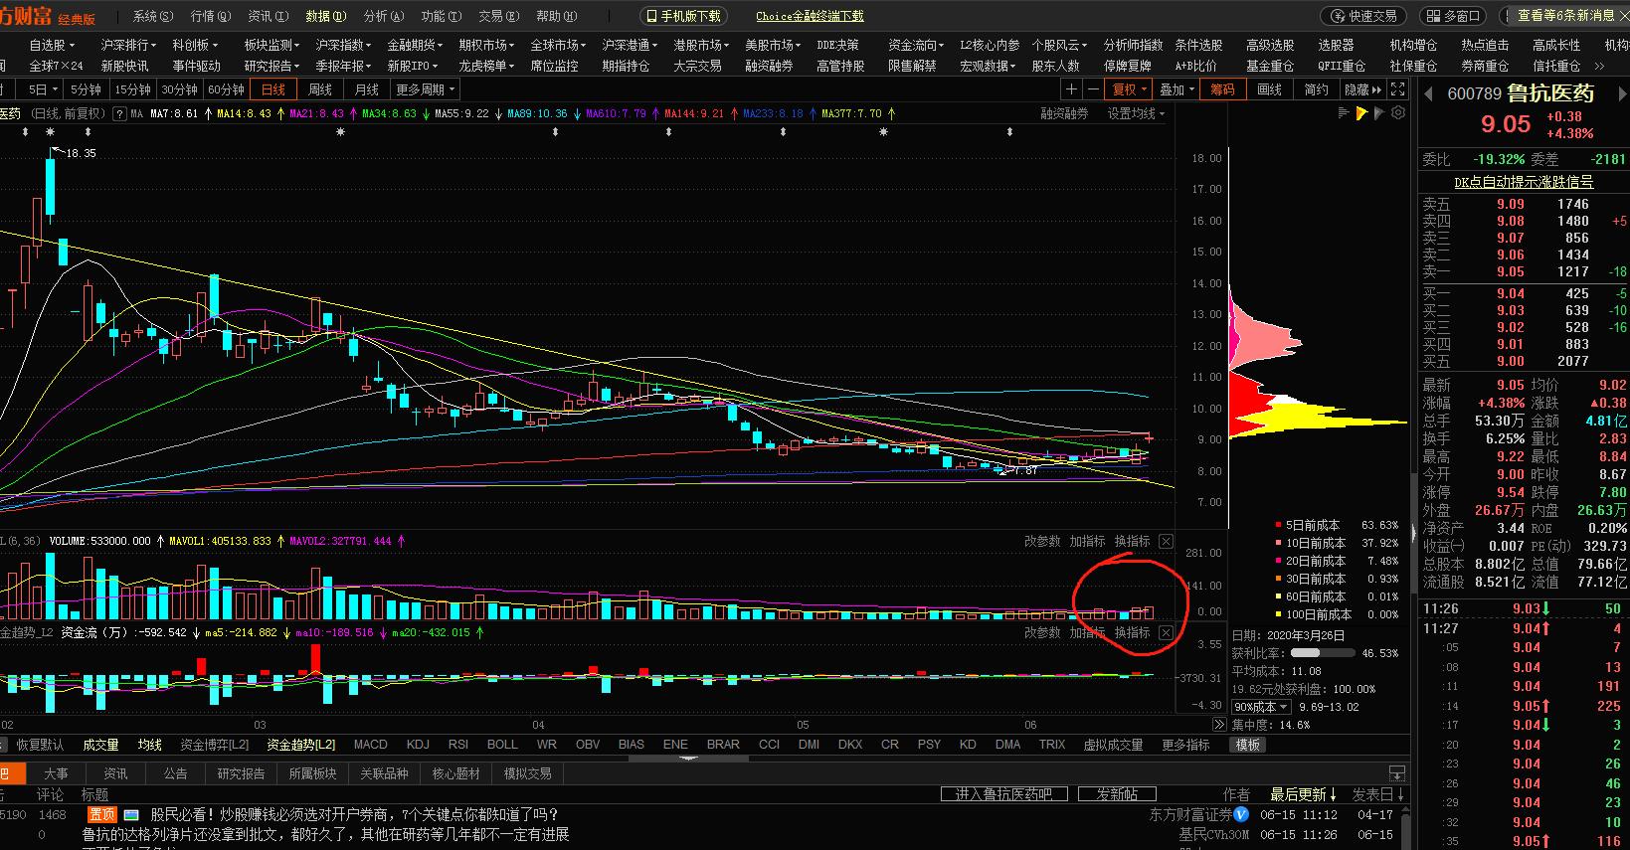Viewport: 1630px width, 850px height.
Task: Click the list lines icon near flags
Action: (1344, 113)
